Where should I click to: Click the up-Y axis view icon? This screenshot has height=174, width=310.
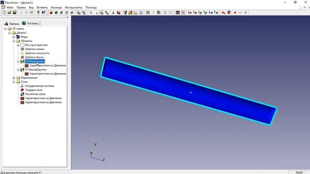click(x=205, y=13)
